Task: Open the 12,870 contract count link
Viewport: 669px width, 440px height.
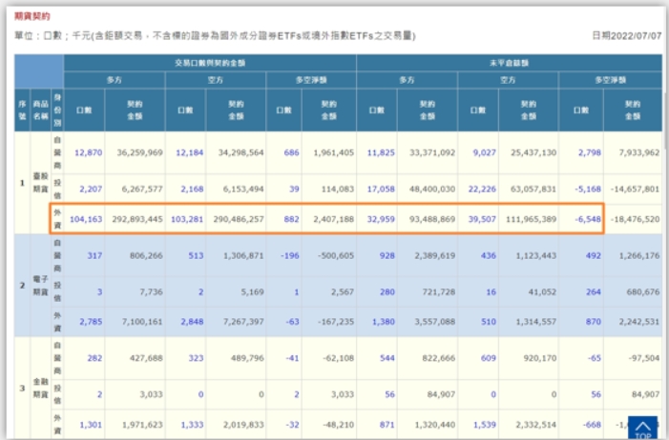Action: click(89, 152)
